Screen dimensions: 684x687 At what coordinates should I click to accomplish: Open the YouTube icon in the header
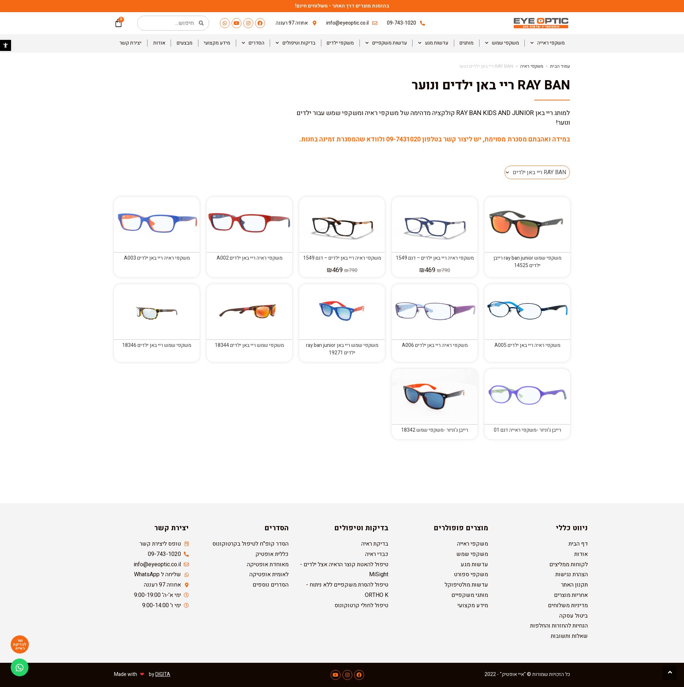(237, 23)
